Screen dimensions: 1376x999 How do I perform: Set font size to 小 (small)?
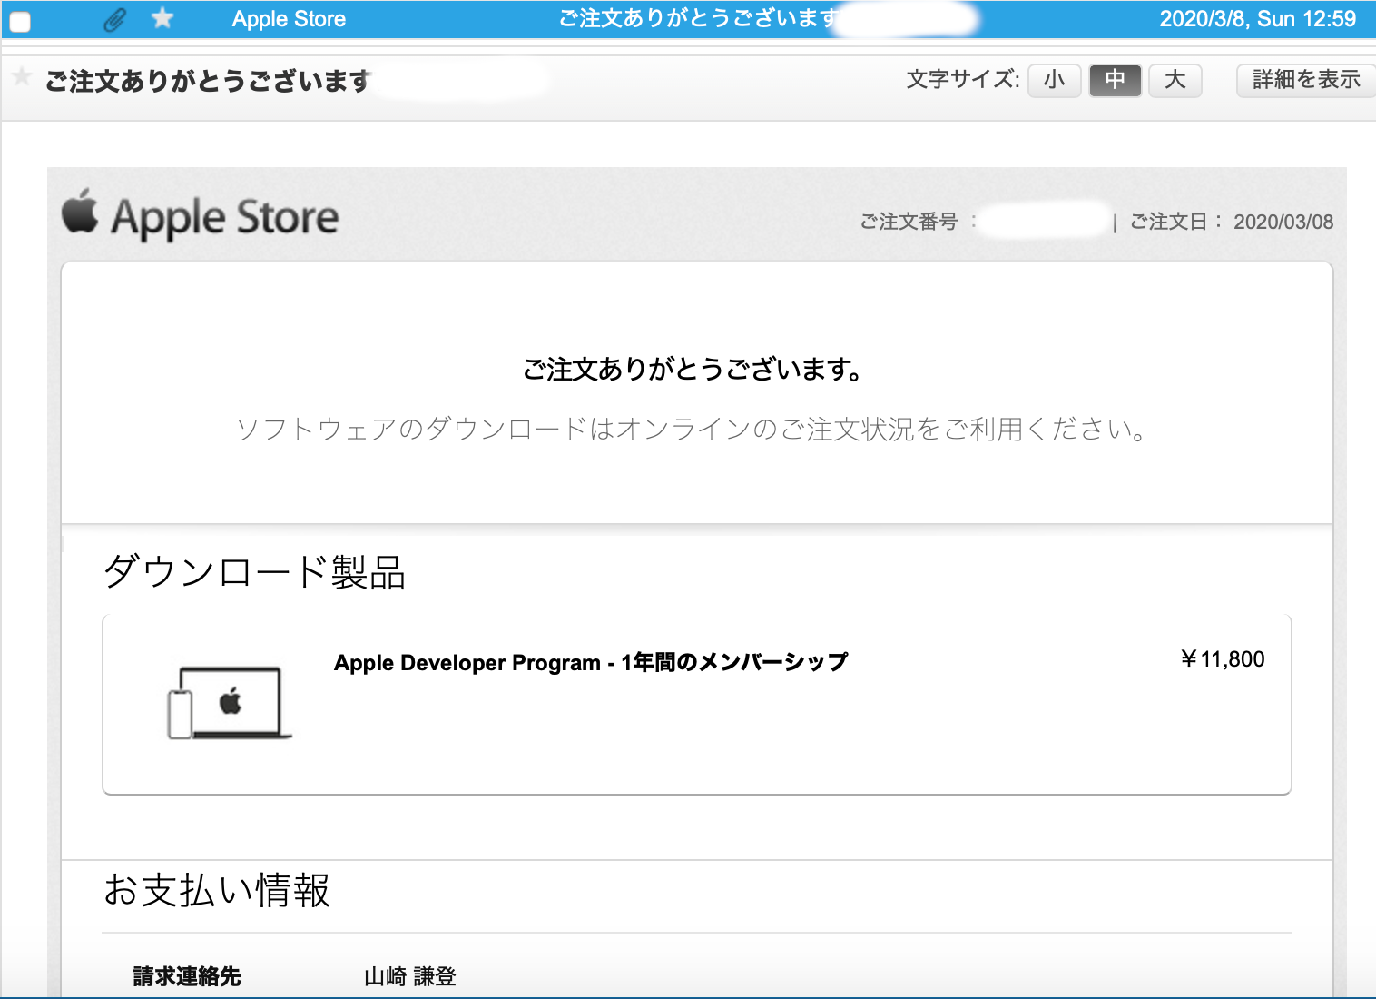(x=1054, y=80)
